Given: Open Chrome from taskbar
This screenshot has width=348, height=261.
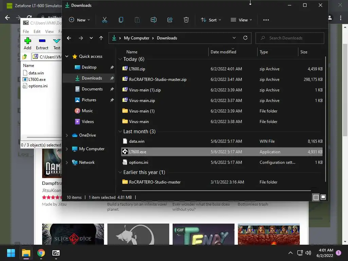Looking at the screenshot, I should pos(41,253).
